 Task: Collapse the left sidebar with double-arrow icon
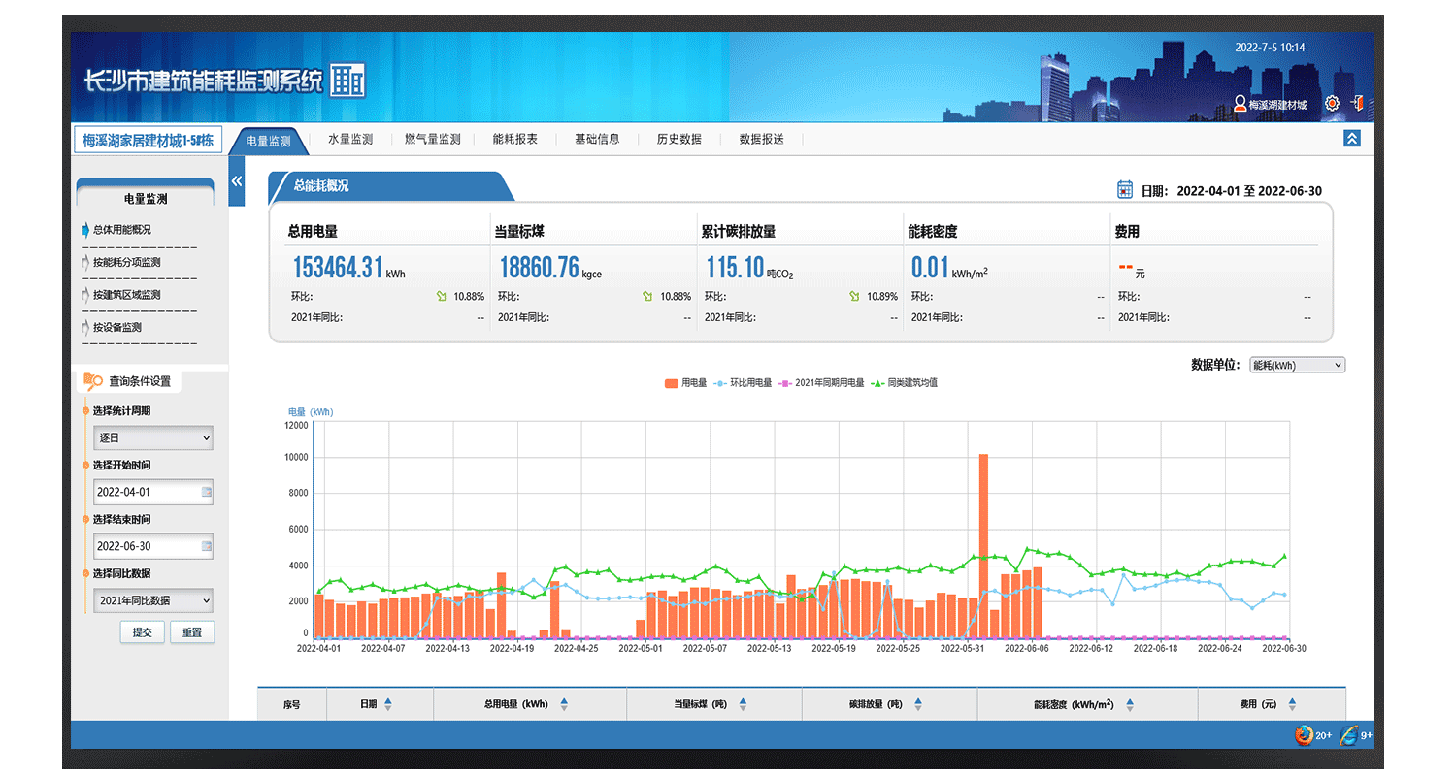(x=236, y=181)
